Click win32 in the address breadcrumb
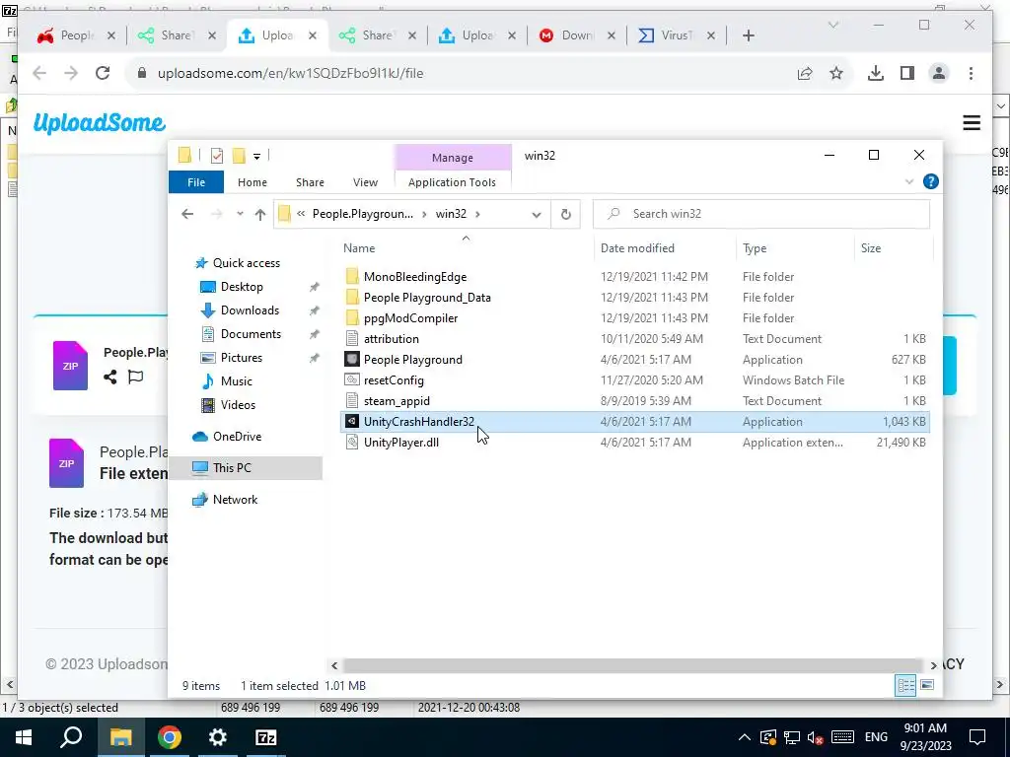 [451, 214]
